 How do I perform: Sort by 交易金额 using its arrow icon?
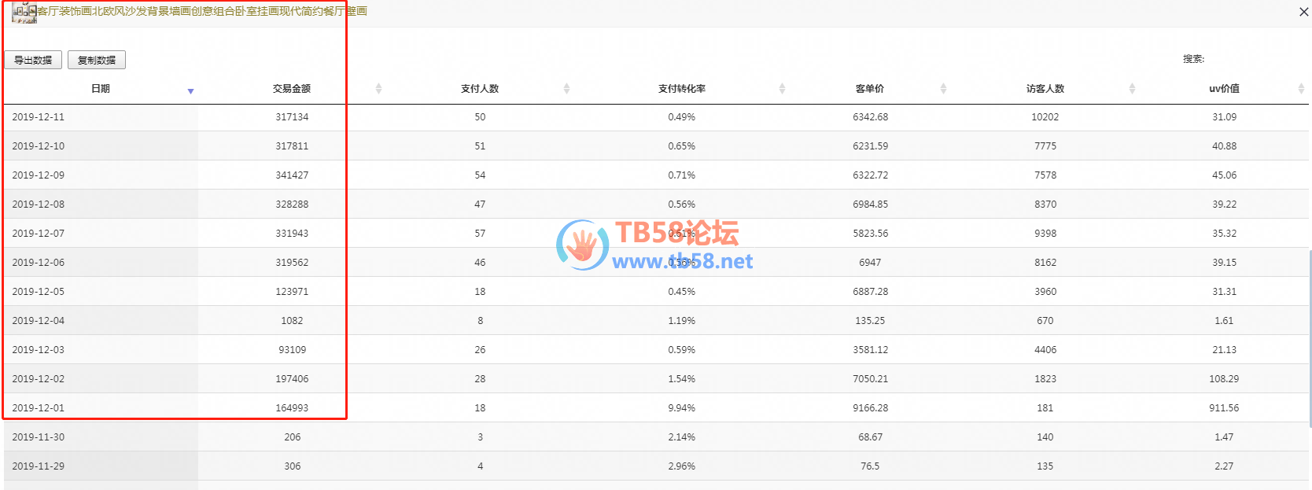(378, 89)
